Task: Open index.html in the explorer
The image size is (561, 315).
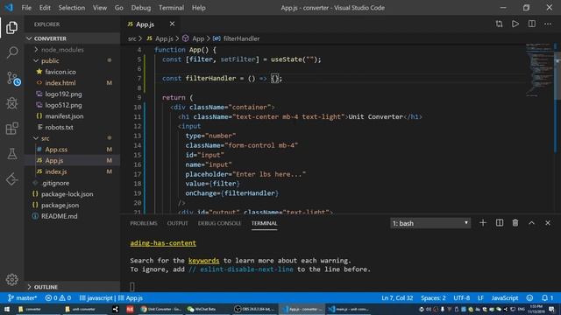Action: (72, 83)
